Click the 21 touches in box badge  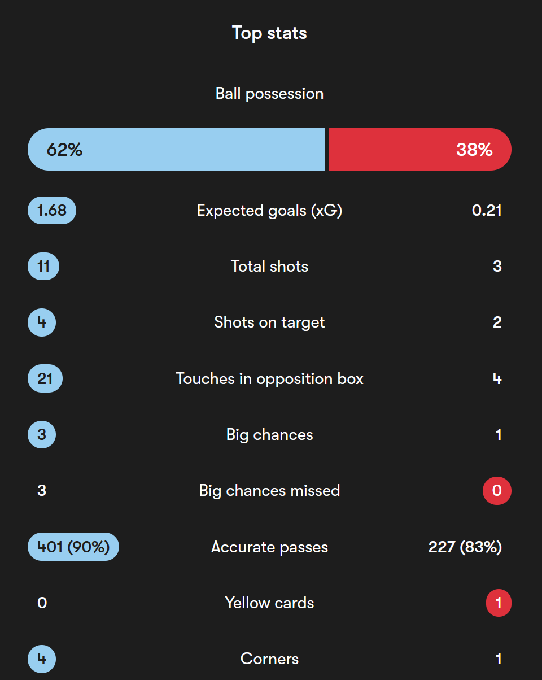click(45, 378)
